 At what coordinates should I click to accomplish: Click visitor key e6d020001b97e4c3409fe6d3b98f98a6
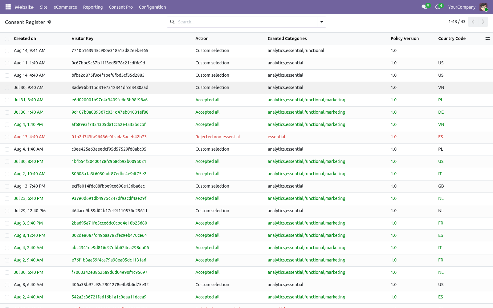click(109, 100)
